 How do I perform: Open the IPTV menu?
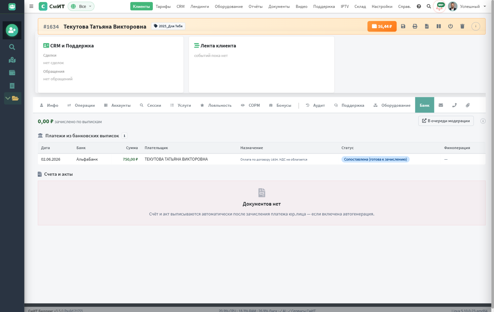click(345, 6)
